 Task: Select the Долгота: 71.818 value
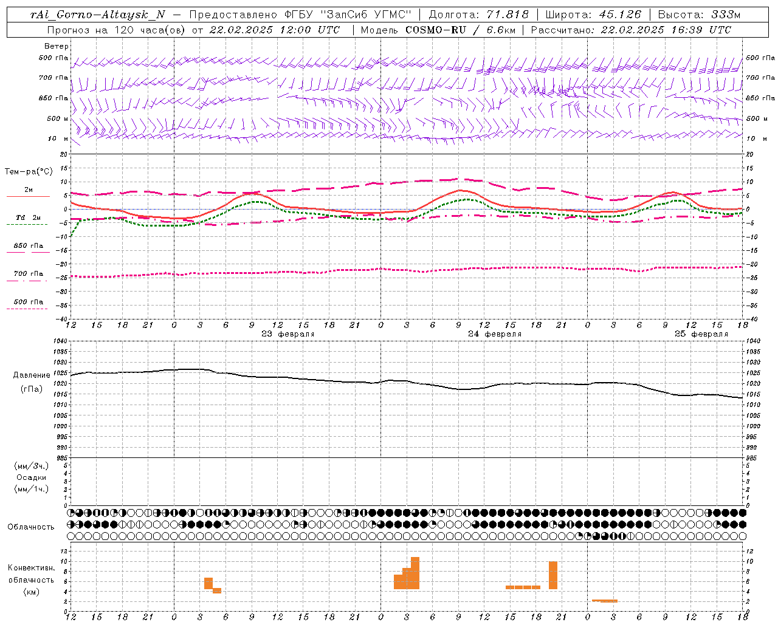pyautogui.click(x=479, y=15)
